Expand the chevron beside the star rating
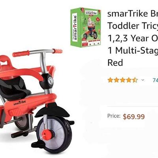 coord(143,80)
